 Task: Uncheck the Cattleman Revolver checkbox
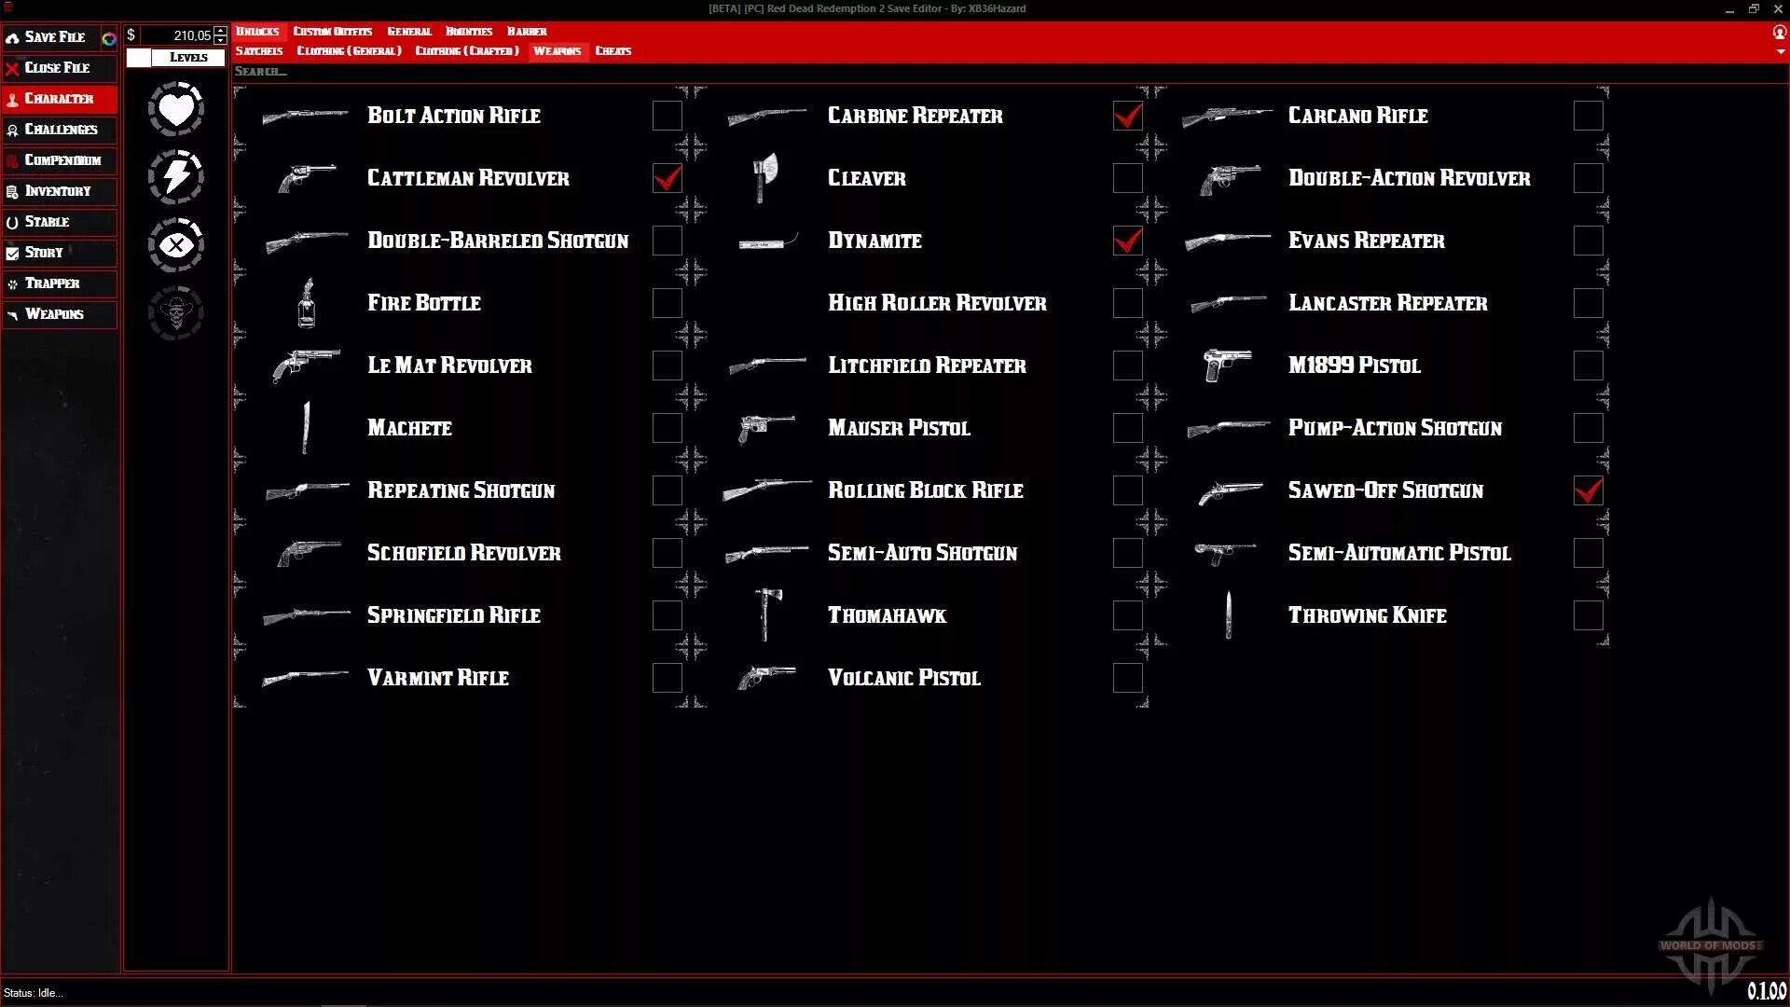[x=668, y=178]
